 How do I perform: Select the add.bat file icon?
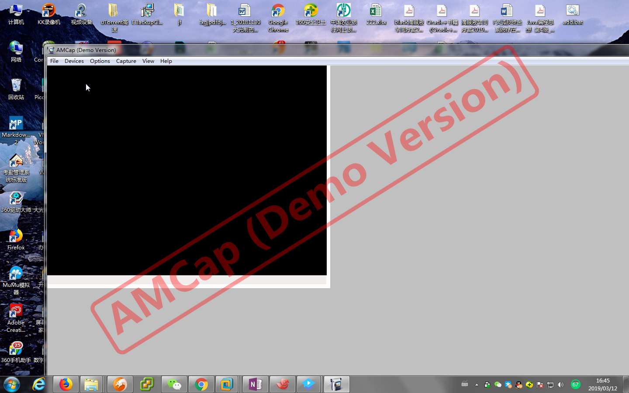[x=573, y=14]
